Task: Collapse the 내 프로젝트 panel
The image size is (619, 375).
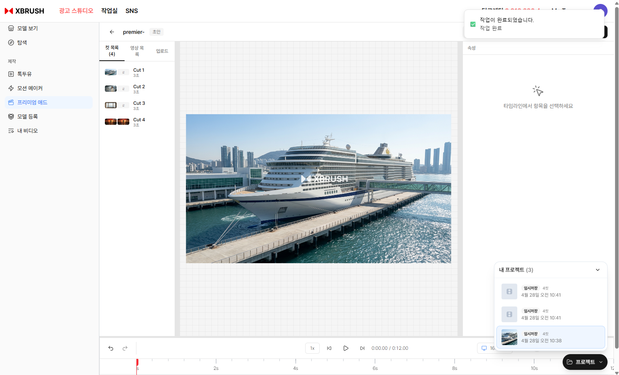Action: [x=597, y=270]
